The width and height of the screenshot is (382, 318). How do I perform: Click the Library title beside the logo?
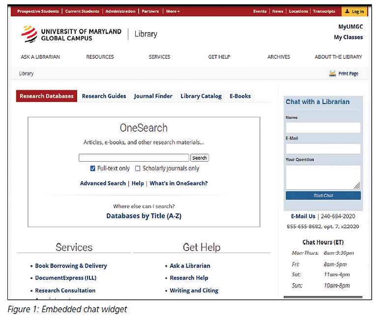(x=146, y=34)
